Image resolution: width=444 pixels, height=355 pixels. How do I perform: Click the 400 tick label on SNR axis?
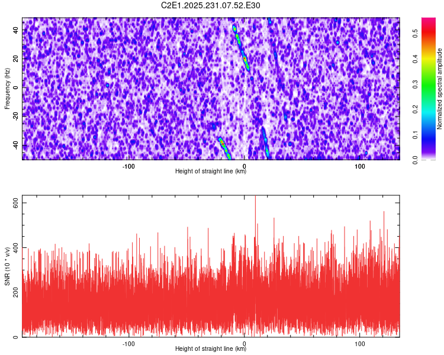(15, 248)
